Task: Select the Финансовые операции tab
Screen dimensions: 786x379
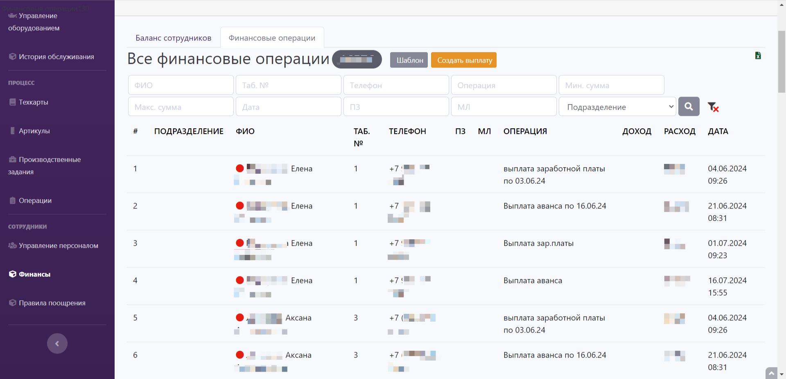Action: (x=272, y=38)
